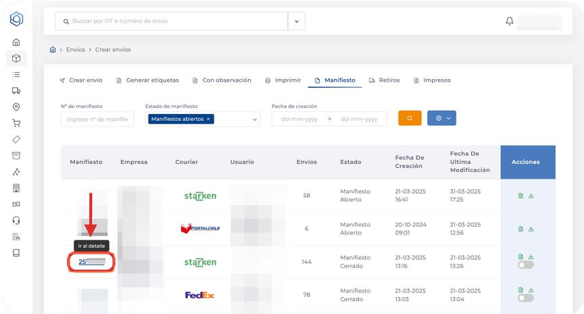Toggle the switch for the FedEx manifest

pos(526,298)
